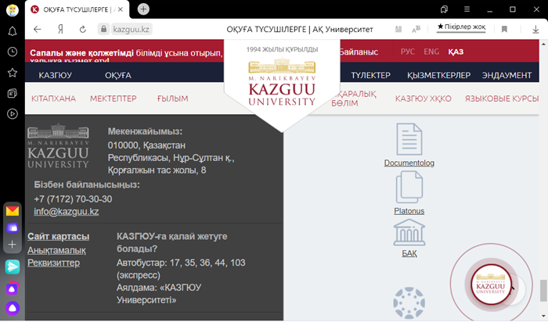This screenshot has height=322, width=548.
Task: Click the kazguu.kz address field
Action: [132, 29]
